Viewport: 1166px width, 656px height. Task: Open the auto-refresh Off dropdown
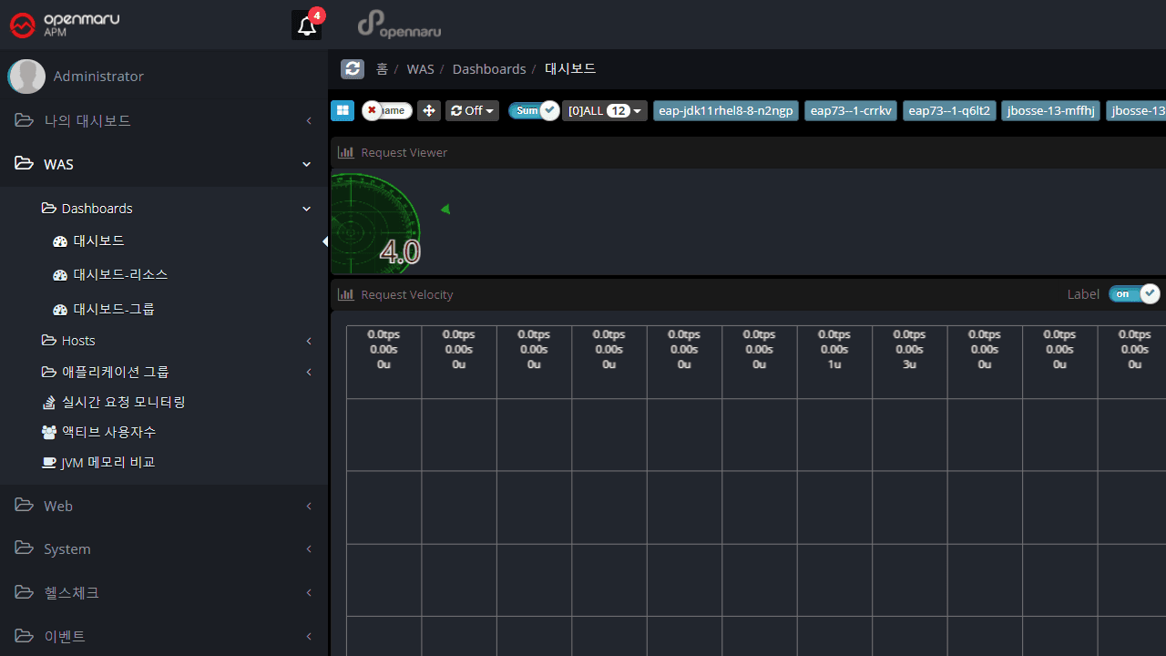(472, 110)
